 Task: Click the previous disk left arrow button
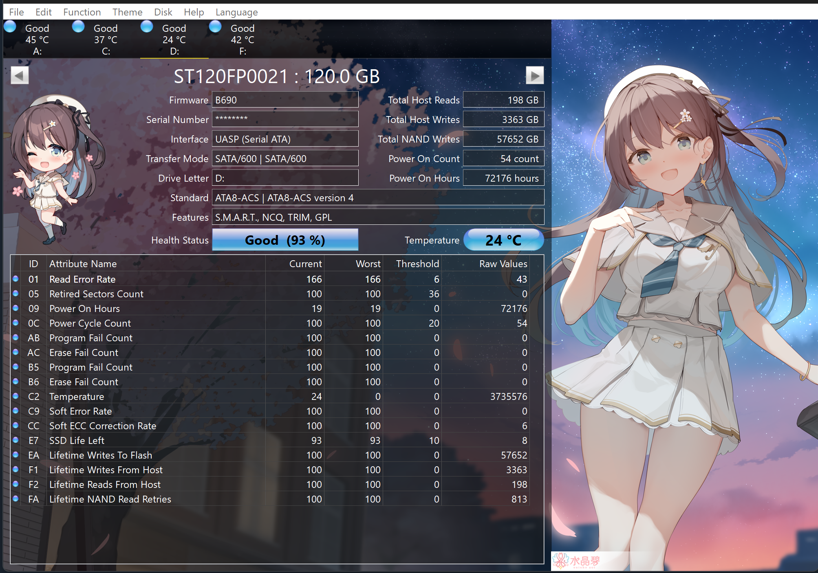pos(20,75)
